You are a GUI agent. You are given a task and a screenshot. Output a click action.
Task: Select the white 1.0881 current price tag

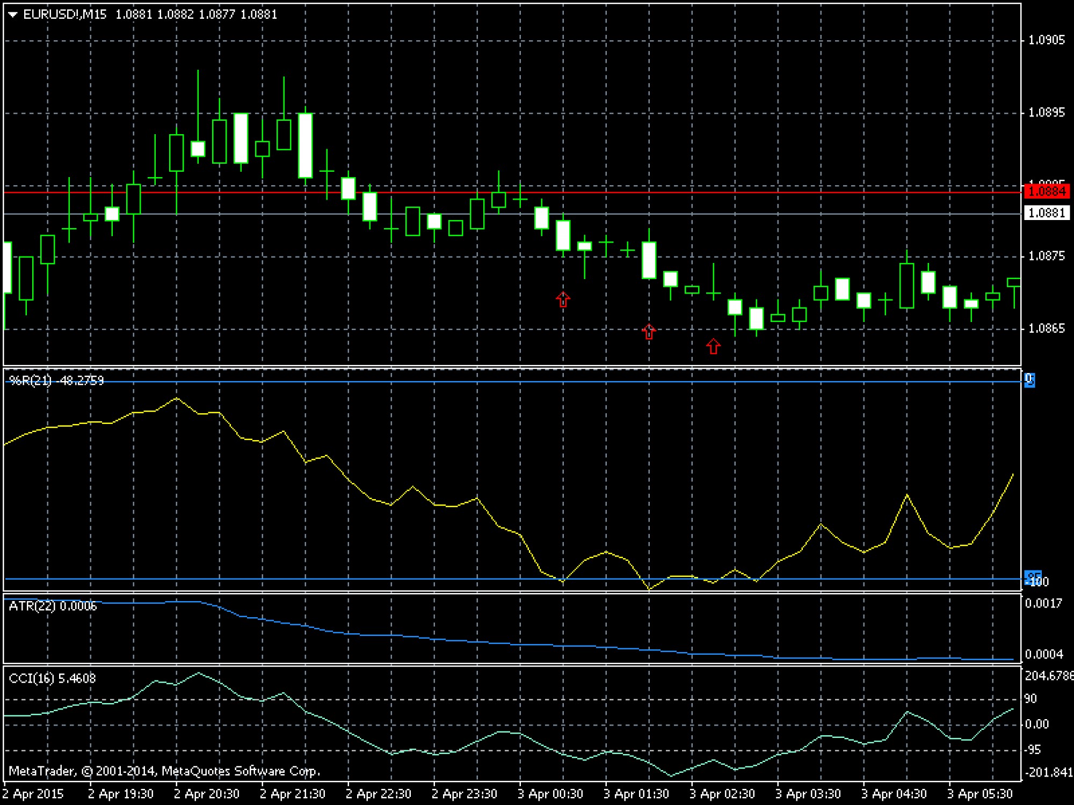[x=1047, y=213]
